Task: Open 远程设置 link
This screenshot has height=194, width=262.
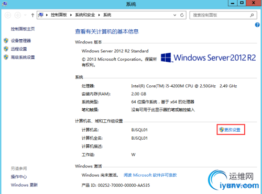Action: click(19, 49)
